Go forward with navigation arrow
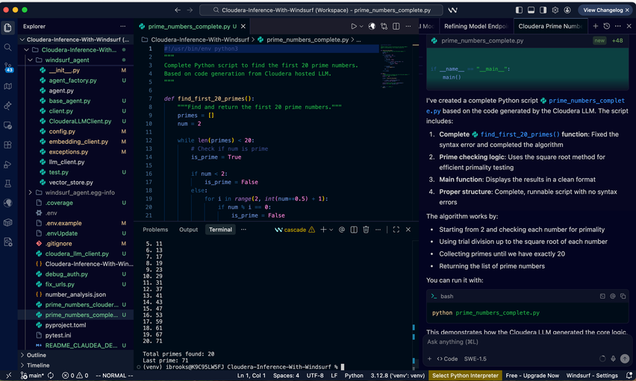Image resolution: width=636 pixels, height=381 pixels. coord(190,10)
